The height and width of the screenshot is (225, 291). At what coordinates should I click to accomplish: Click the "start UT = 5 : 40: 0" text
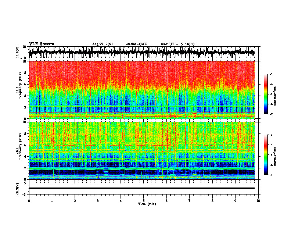coord(177,44)
